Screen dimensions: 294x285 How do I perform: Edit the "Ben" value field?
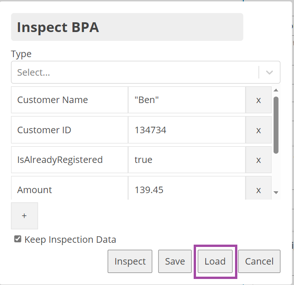pyautogui.click(x=186, y=100)
